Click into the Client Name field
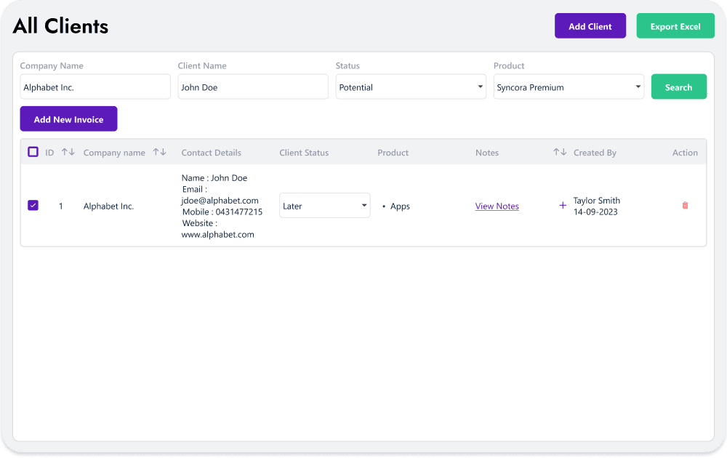Viewport: 727px width, 458px height. click(x=253, y=87)
